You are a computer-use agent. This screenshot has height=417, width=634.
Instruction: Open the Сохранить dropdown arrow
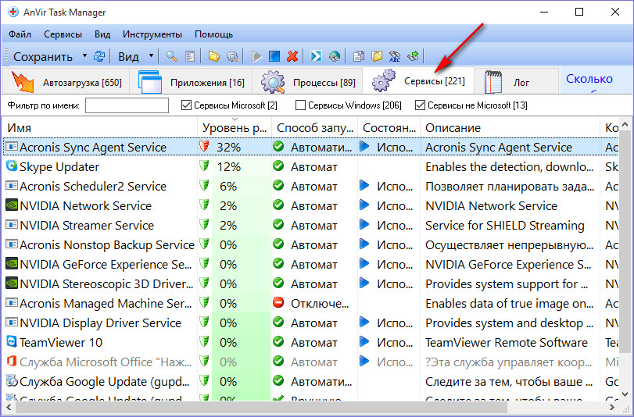85,55
